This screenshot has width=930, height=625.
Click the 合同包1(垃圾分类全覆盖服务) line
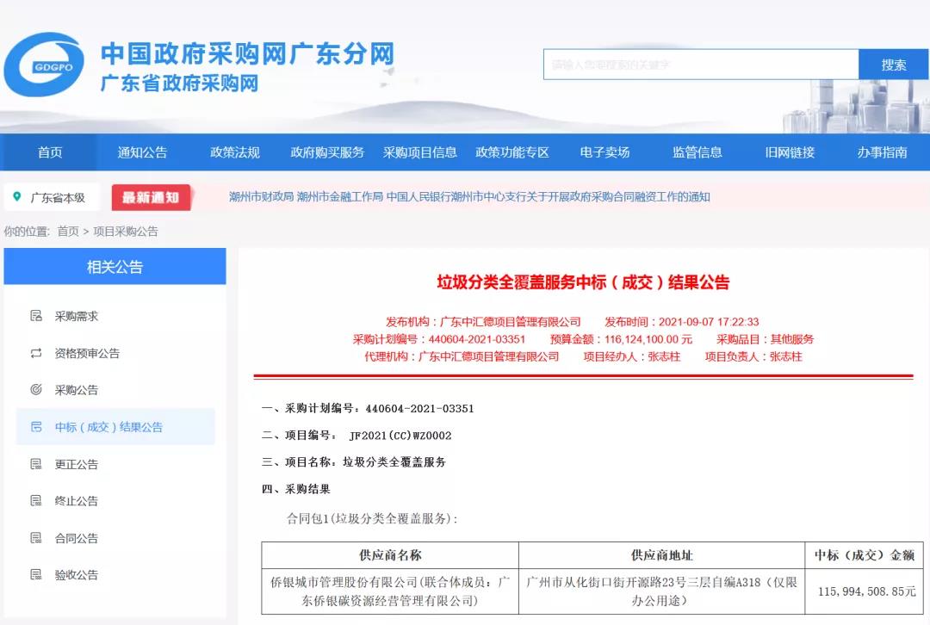[373, 518]
